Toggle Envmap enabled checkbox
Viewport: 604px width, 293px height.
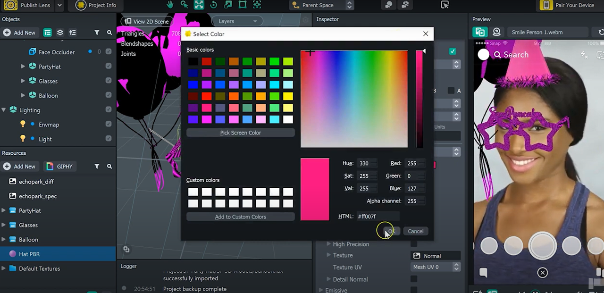click(x=109, y=124)
